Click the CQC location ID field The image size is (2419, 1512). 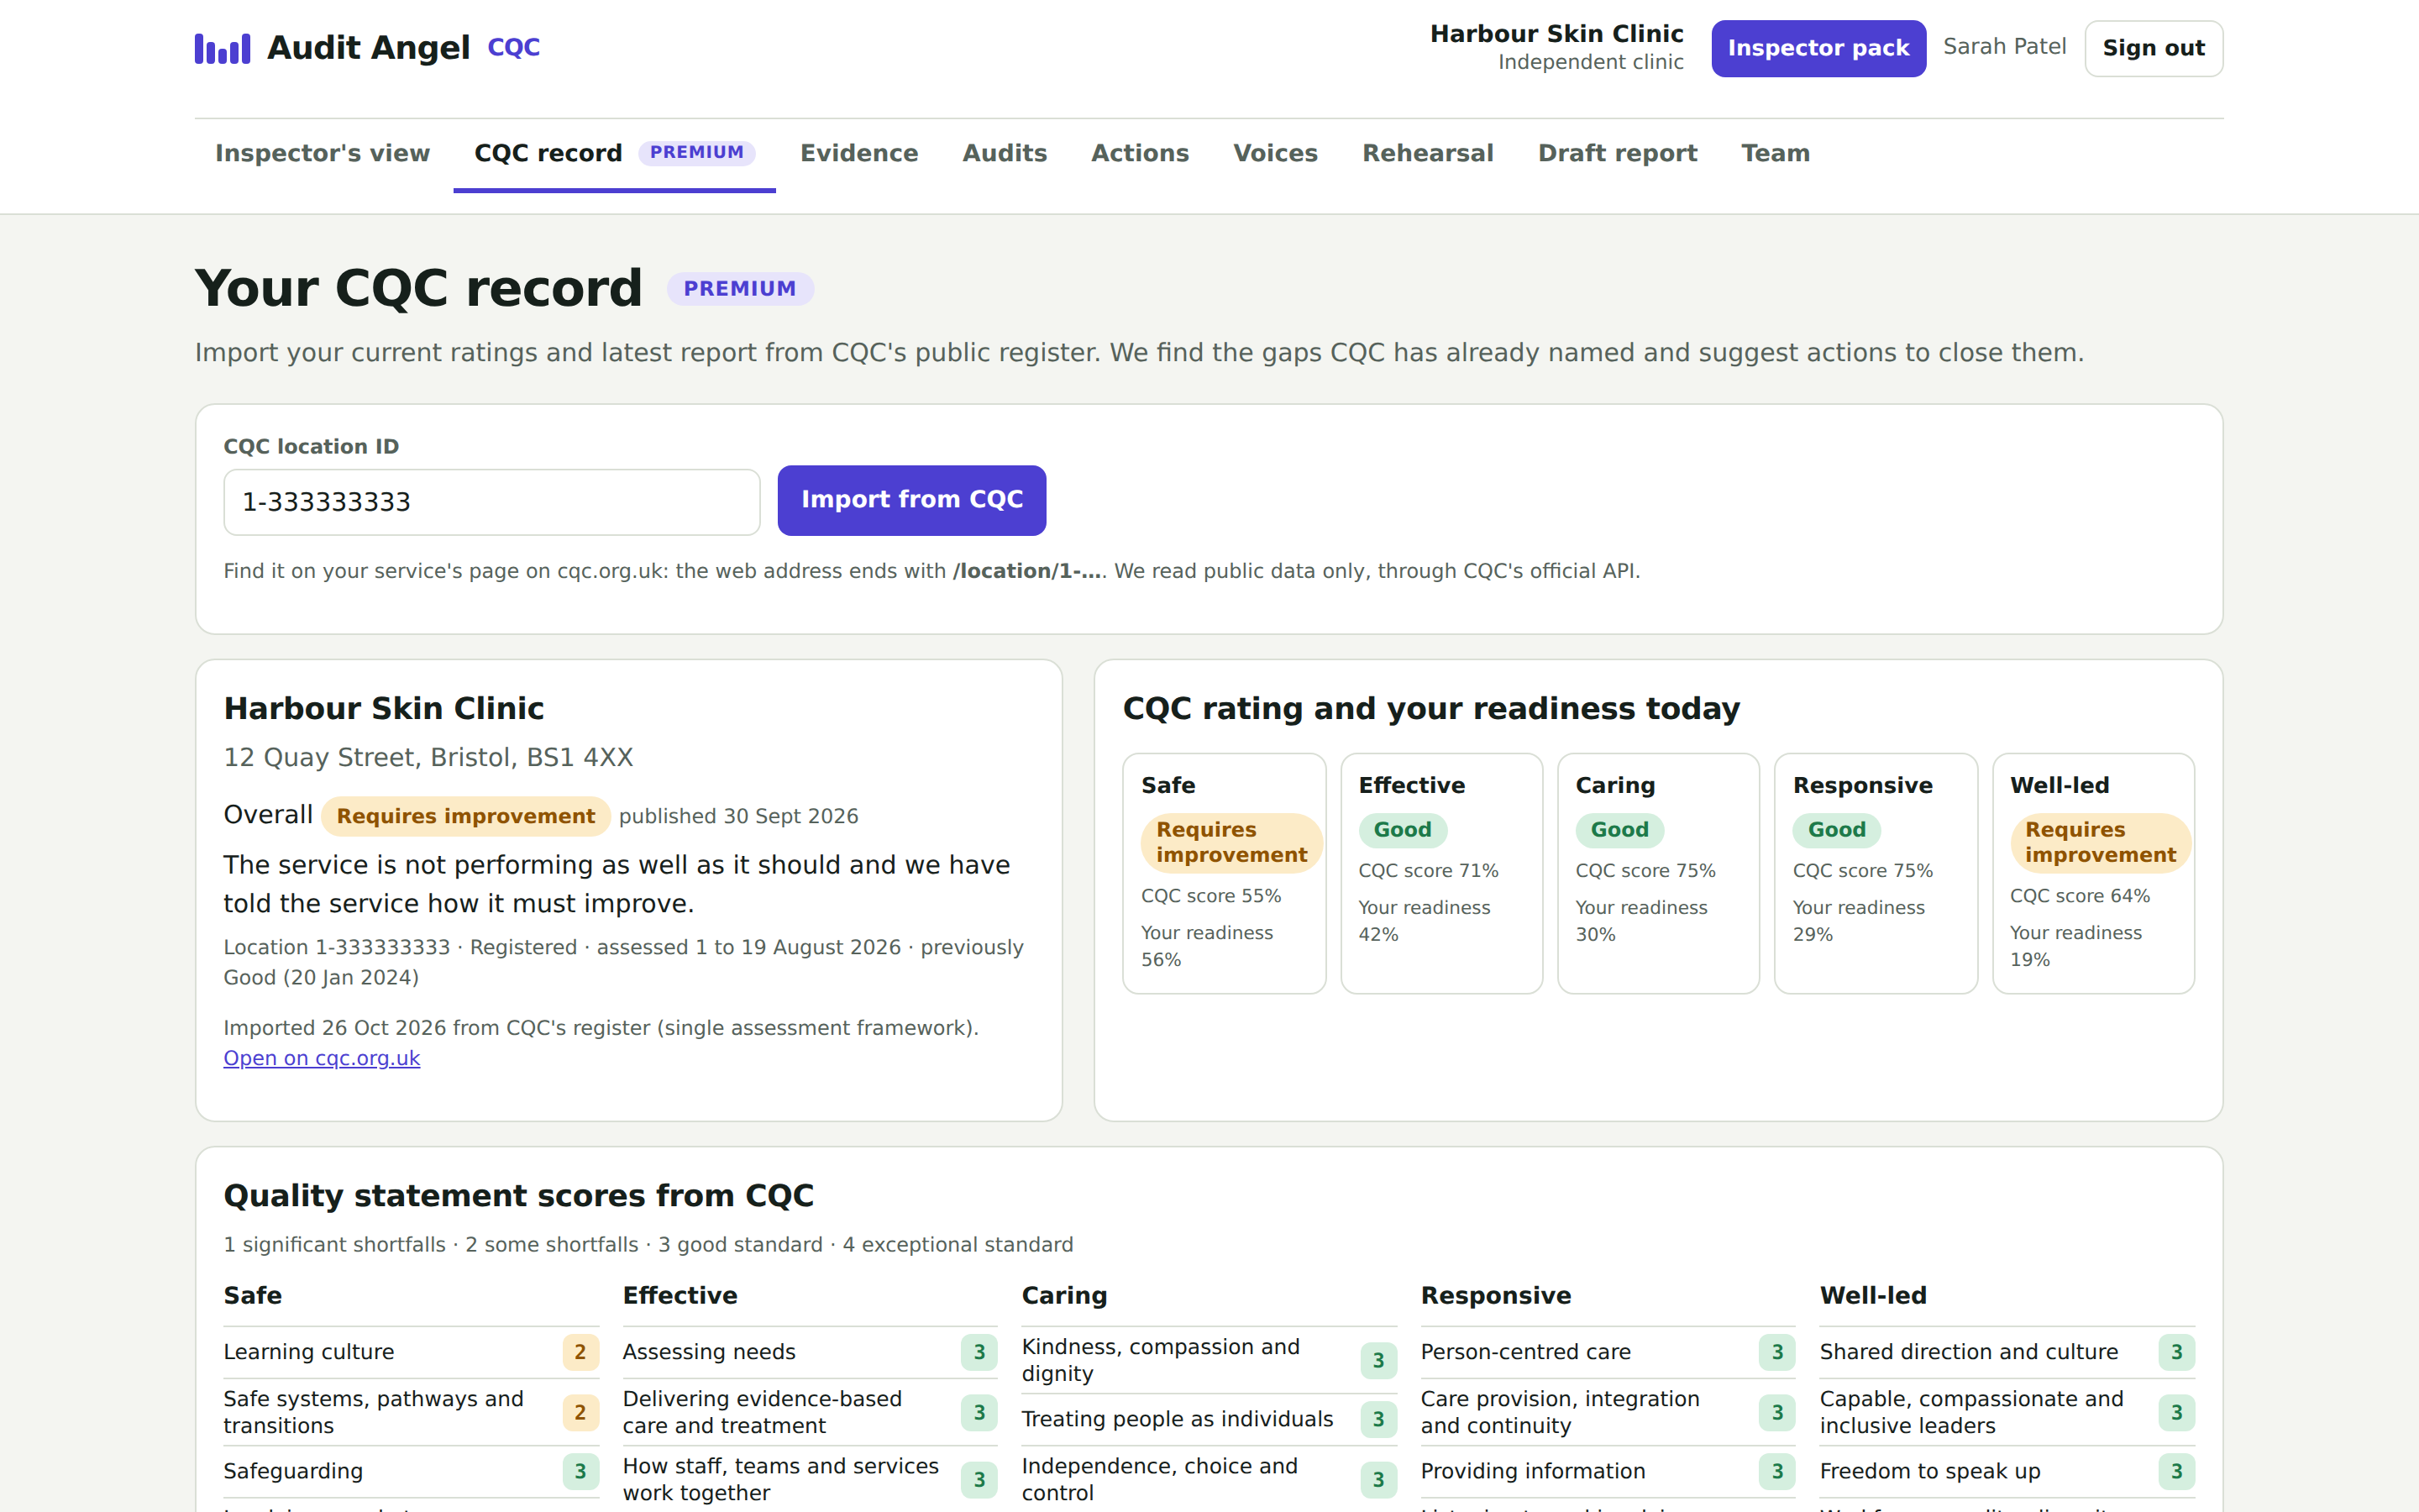point(492,502)
